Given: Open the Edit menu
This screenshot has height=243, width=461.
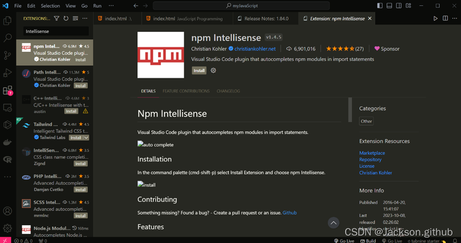Looking at the screenshot, I should tap(31, 5).
